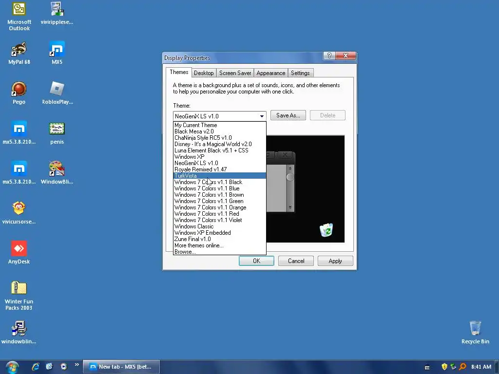Choose Royale Remixed v1.47 theme
Viewport: 499px width, 374px height.
[220, 169]
